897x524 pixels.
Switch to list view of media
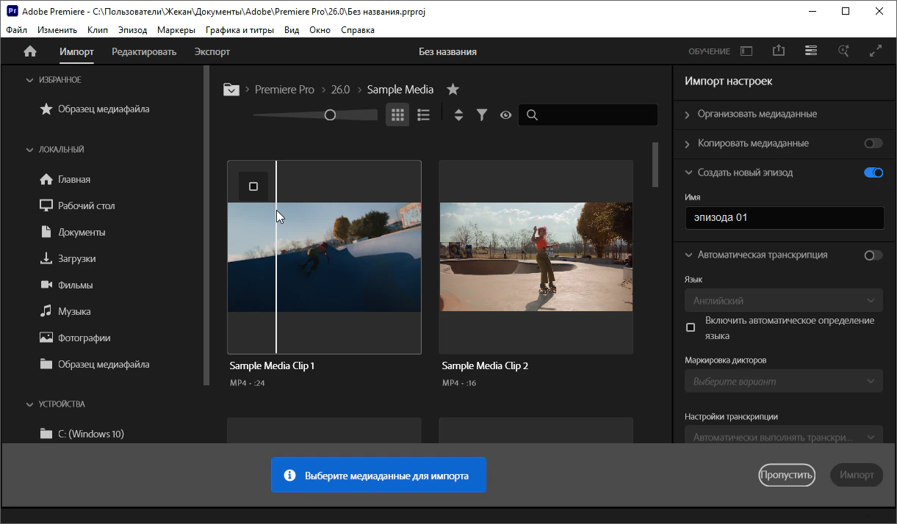coord(423,115)
